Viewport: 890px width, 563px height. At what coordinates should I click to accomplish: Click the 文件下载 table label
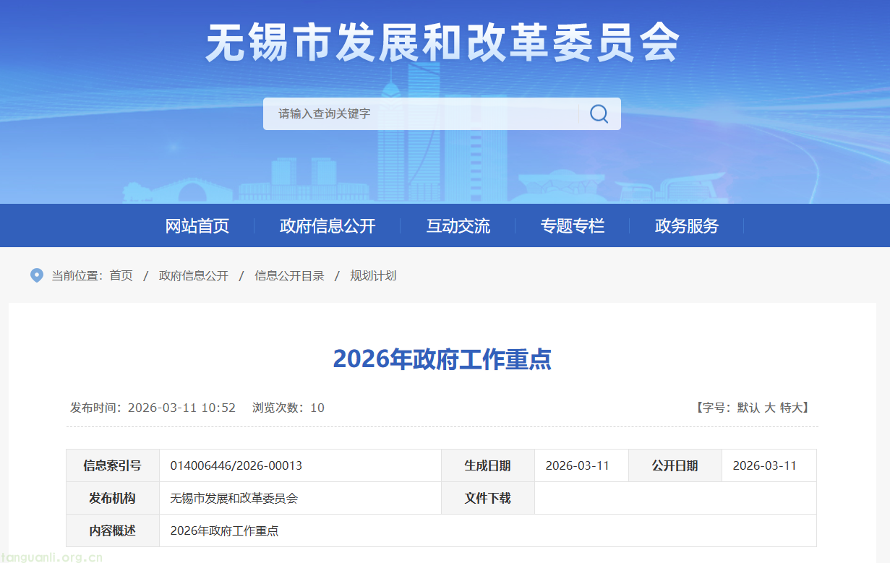pos(487,498)
